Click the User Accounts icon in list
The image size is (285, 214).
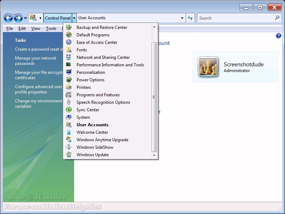coord(69,124)
